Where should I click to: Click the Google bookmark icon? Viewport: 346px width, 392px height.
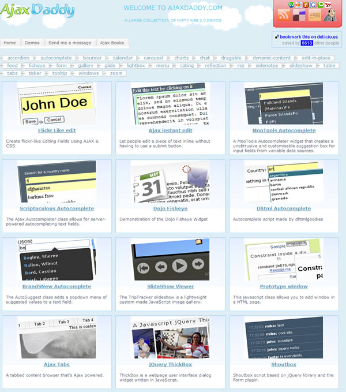[313, 5]
